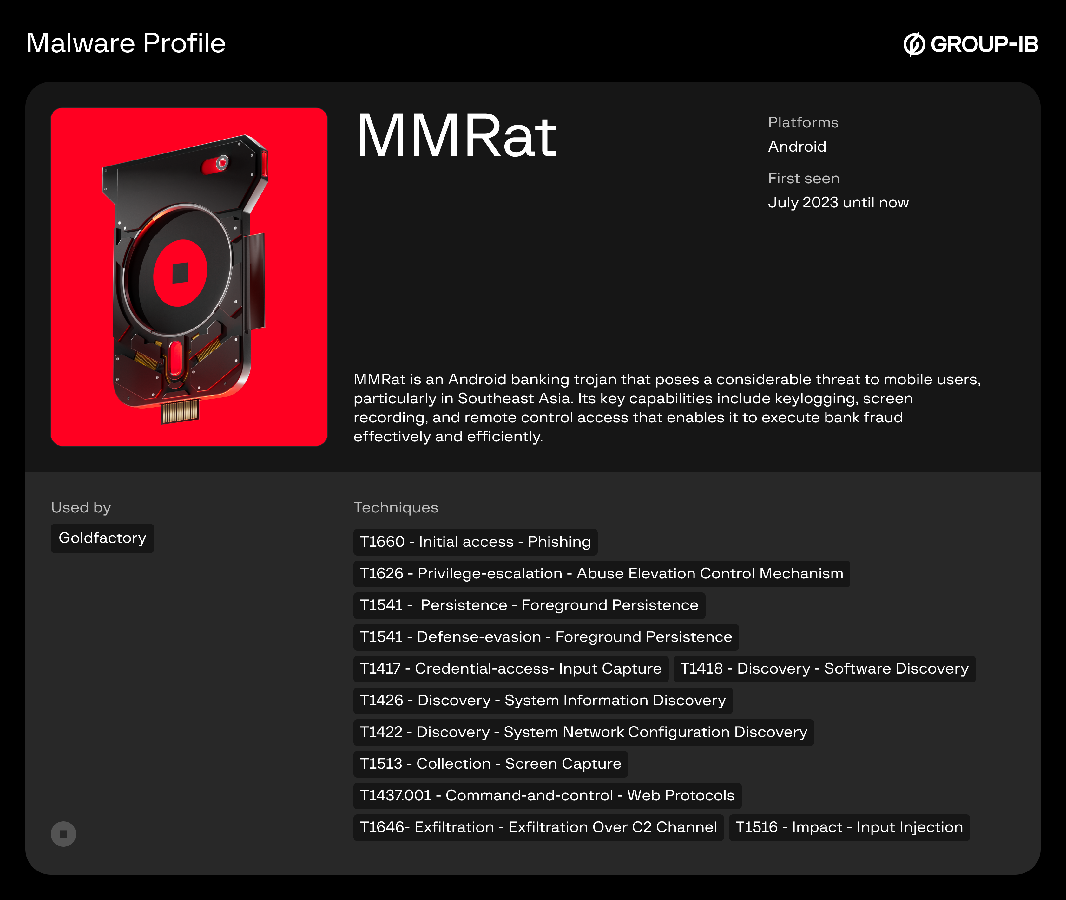Open the Goldfactory threat actor tag
1066x900 pixels.
click(x=102, y=538)
